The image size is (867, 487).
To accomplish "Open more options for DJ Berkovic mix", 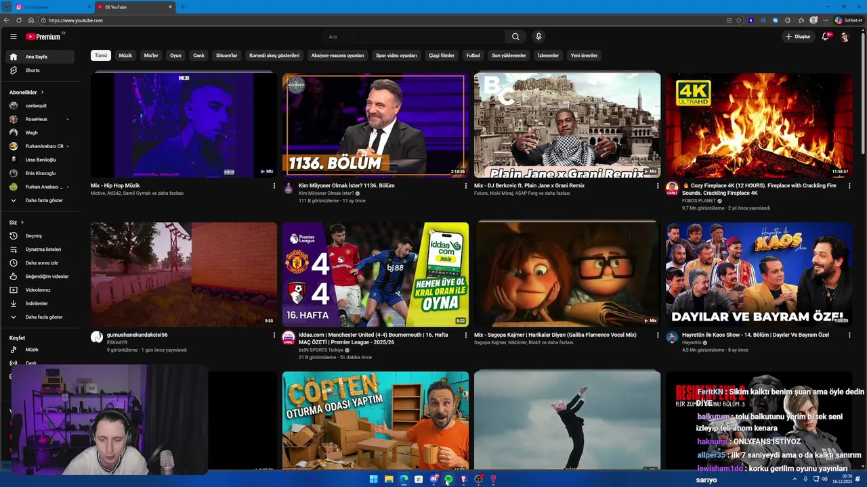I will [657, 186].
